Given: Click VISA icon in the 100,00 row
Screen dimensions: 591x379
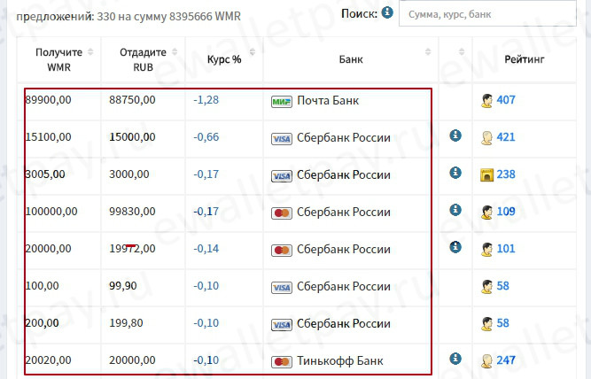Looking at the screenshot, I should click(282, 288).
